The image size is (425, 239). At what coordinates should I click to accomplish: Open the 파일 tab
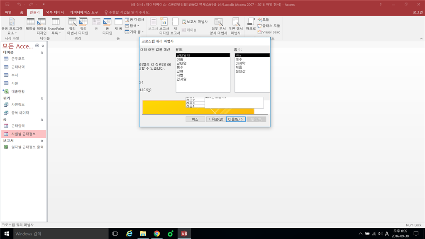coord(8,12)
